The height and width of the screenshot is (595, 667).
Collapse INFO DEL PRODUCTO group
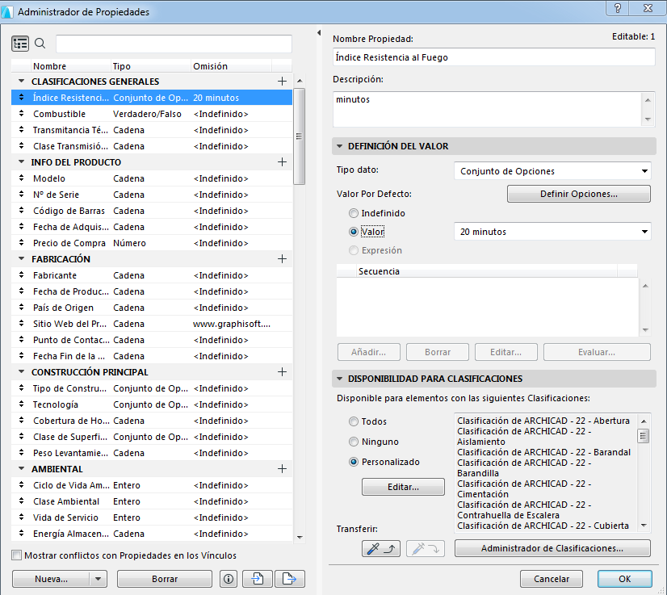[21, 161]
